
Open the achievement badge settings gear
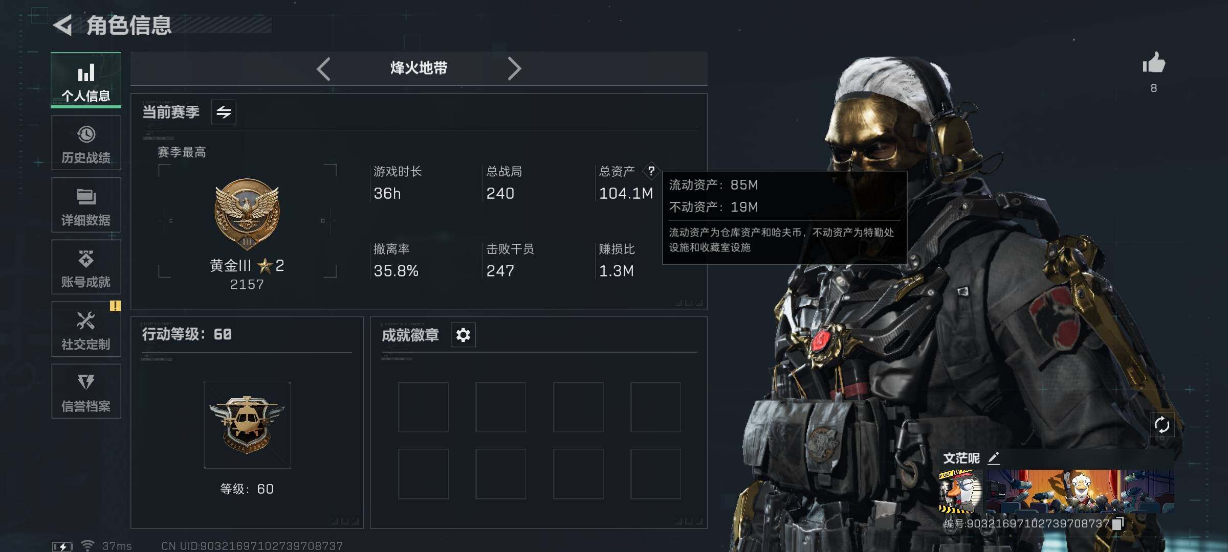pos(463,335)
